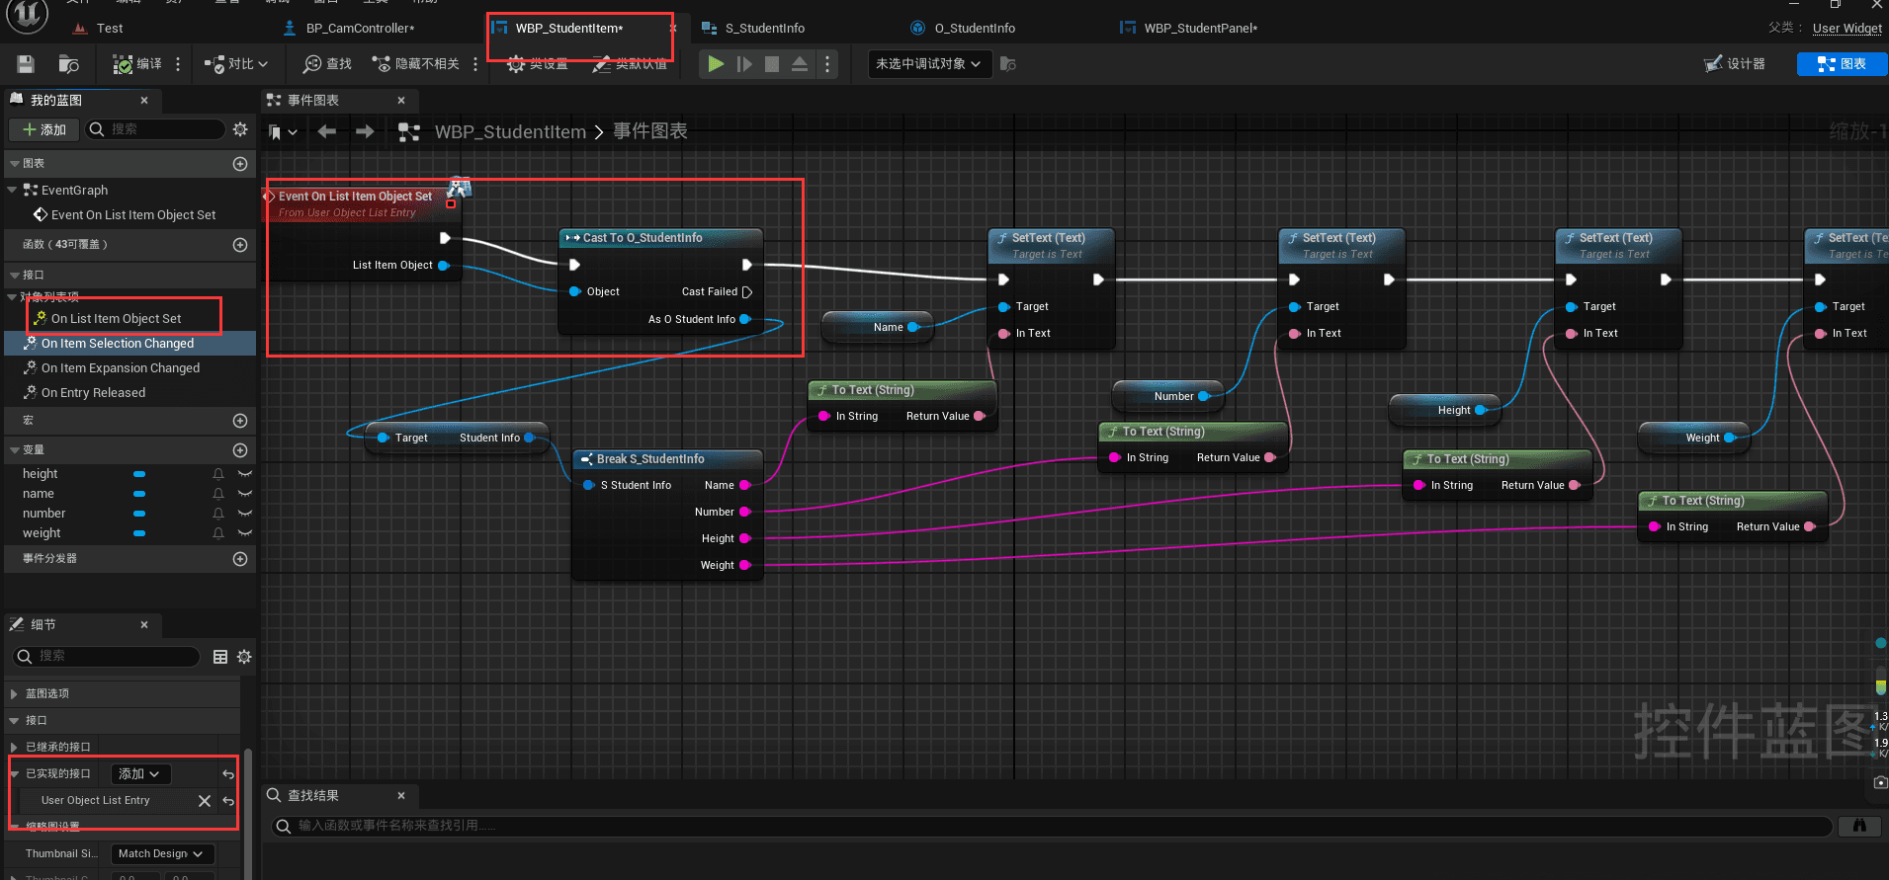Click the 添加 add button in My Blueprint

click(x=43, y=129)
